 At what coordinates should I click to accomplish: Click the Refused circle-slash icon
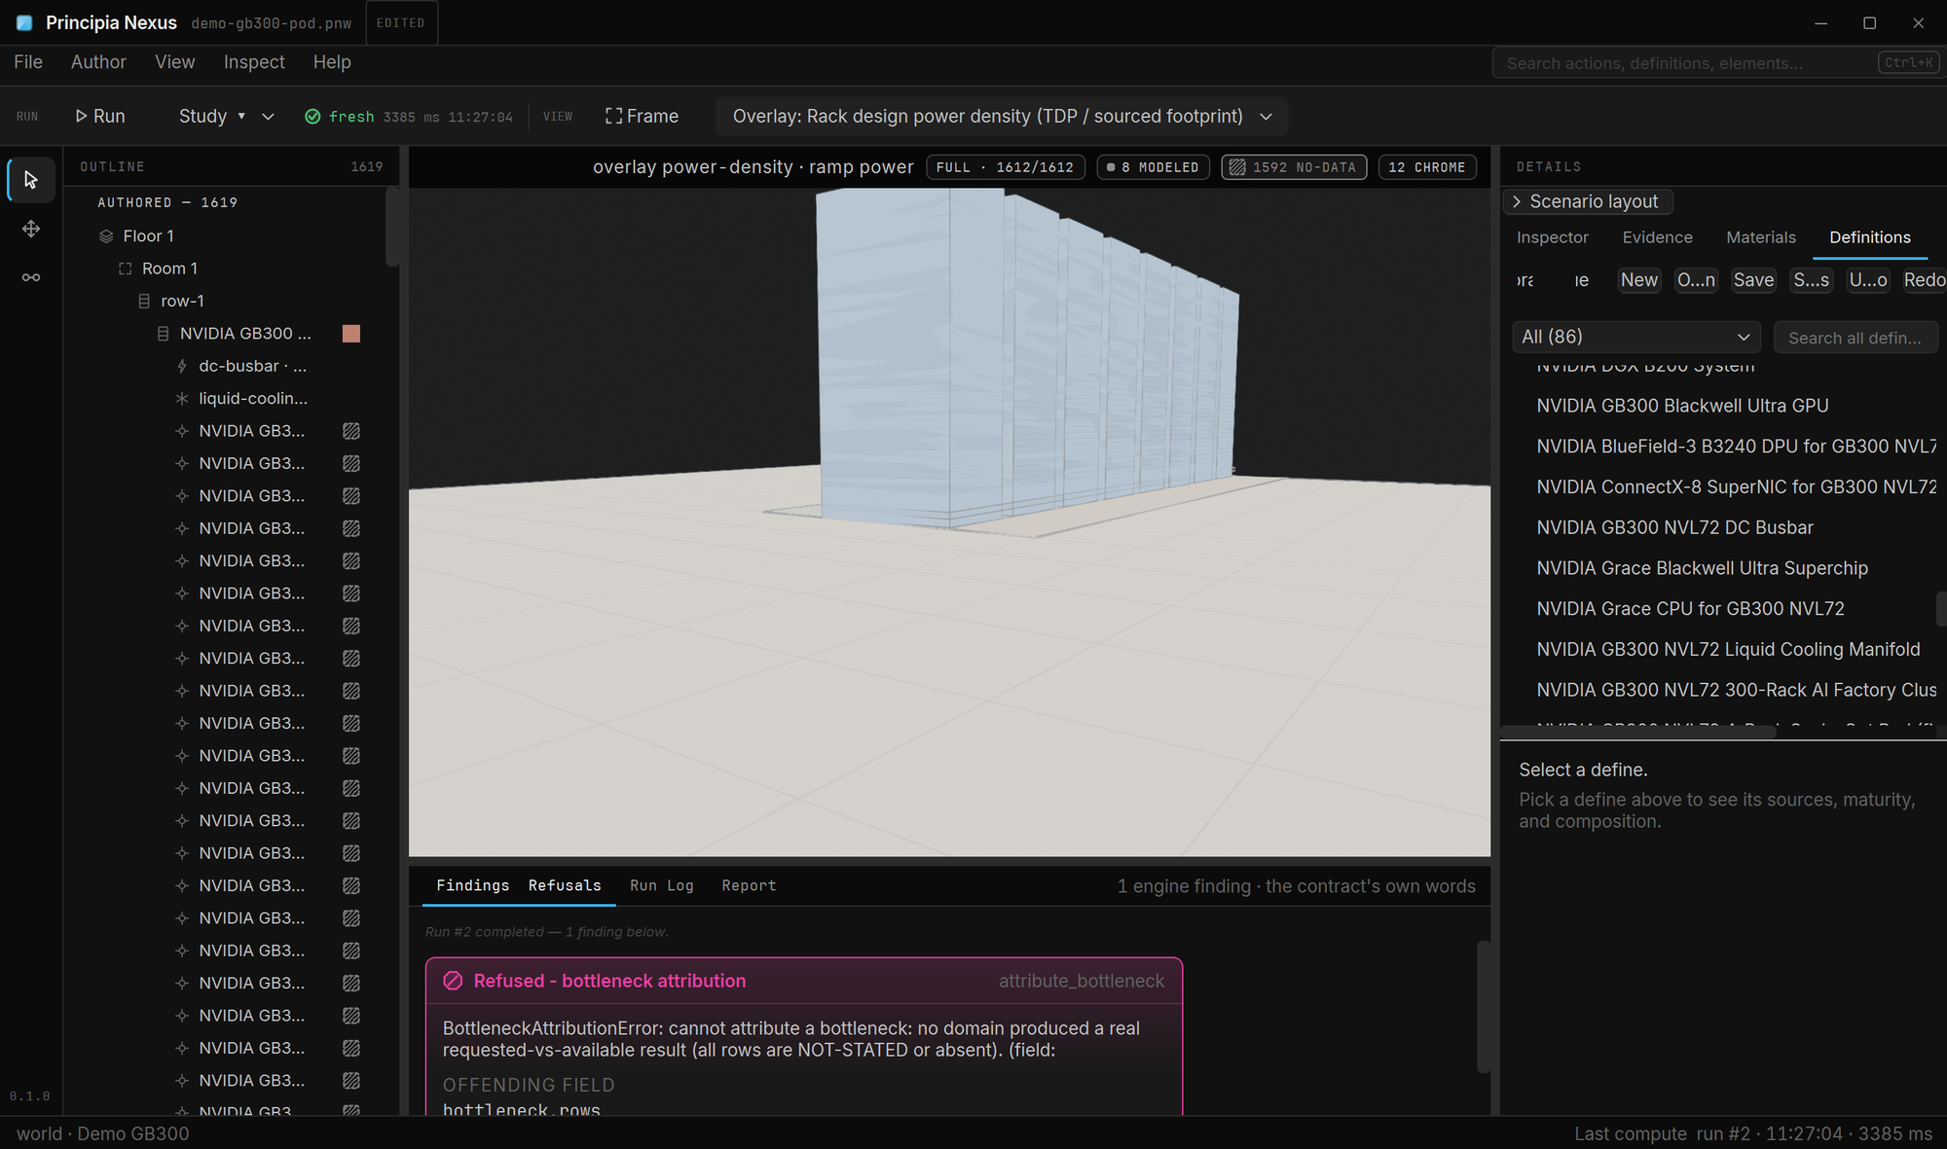pos(453,981)
